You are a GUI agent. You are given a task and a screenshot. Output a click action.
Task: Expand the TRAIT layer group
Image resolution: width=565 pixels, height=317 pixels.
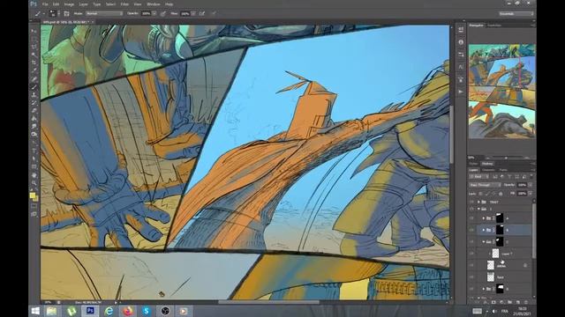478,202
